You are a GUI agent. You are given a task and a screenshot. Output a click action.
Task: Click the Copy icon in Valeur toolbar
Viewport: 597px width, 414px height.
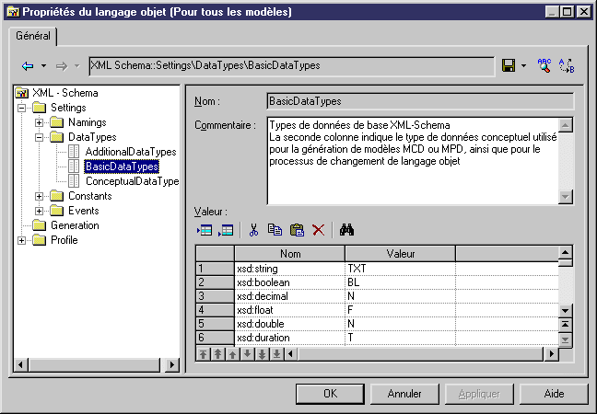pyautogui.click(x=275, y=230)
